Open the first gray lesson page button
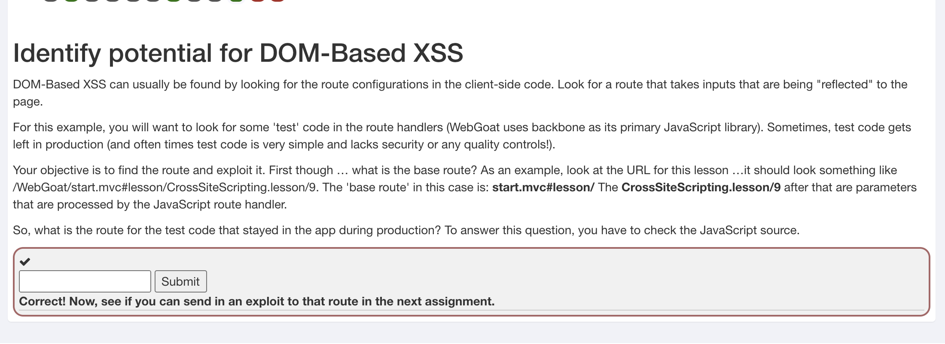The height and width of the screenshot is (344, 945). pyautogui.click(x=51, y=0)
